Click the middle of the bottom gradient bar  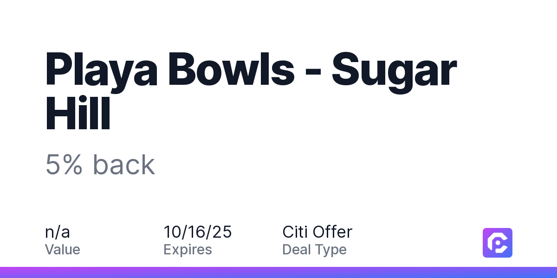click(x=278, y=272)
